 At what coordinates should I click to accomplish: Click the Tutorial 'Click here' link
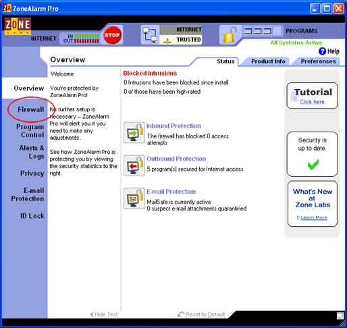312,102
